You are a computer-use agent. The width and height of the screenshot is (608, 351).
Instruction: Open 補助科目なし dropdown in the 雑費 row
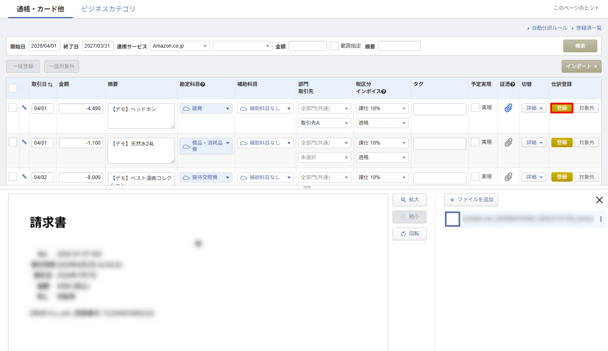[x=265, y=108]
